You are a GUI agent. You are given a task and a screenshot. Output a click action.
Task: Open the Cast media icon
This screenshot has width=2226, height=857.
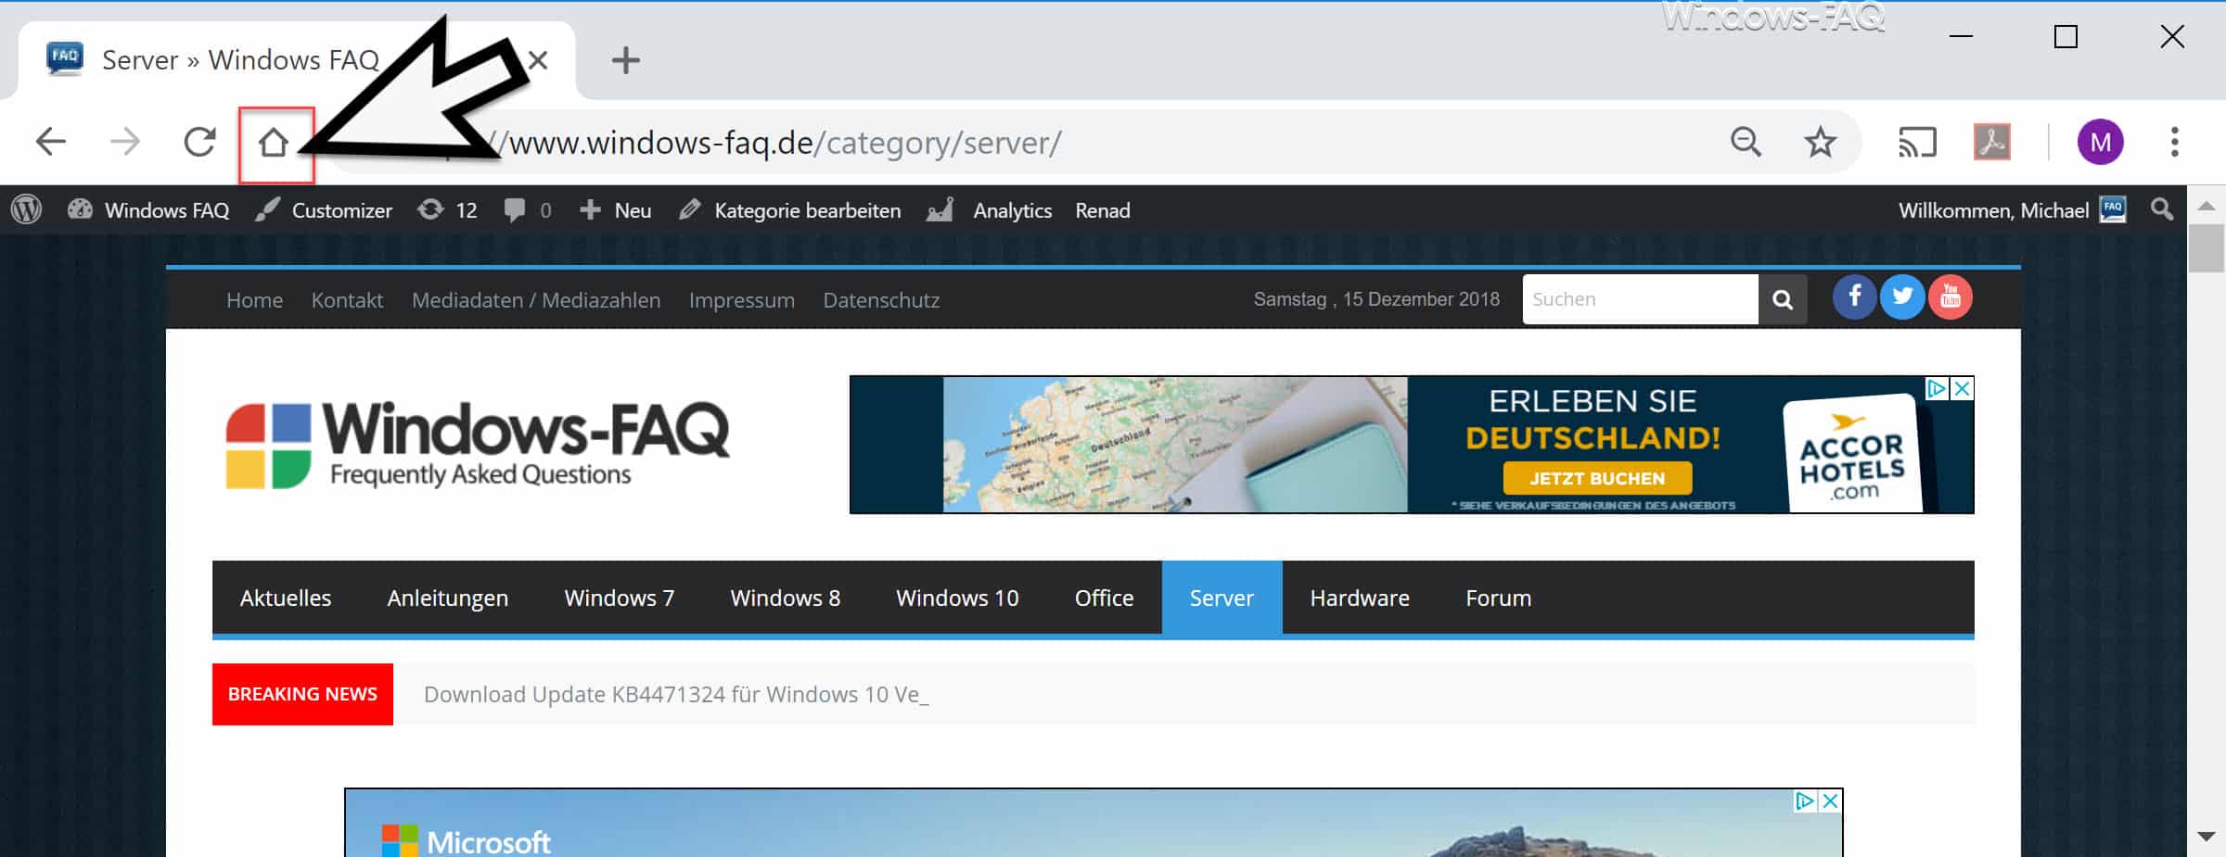tap(1917, 143)
